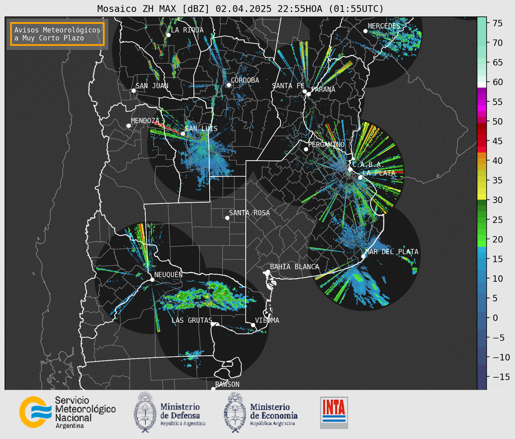
Task: Click the NEUQUÉN city marker
Action: point(152,280)
